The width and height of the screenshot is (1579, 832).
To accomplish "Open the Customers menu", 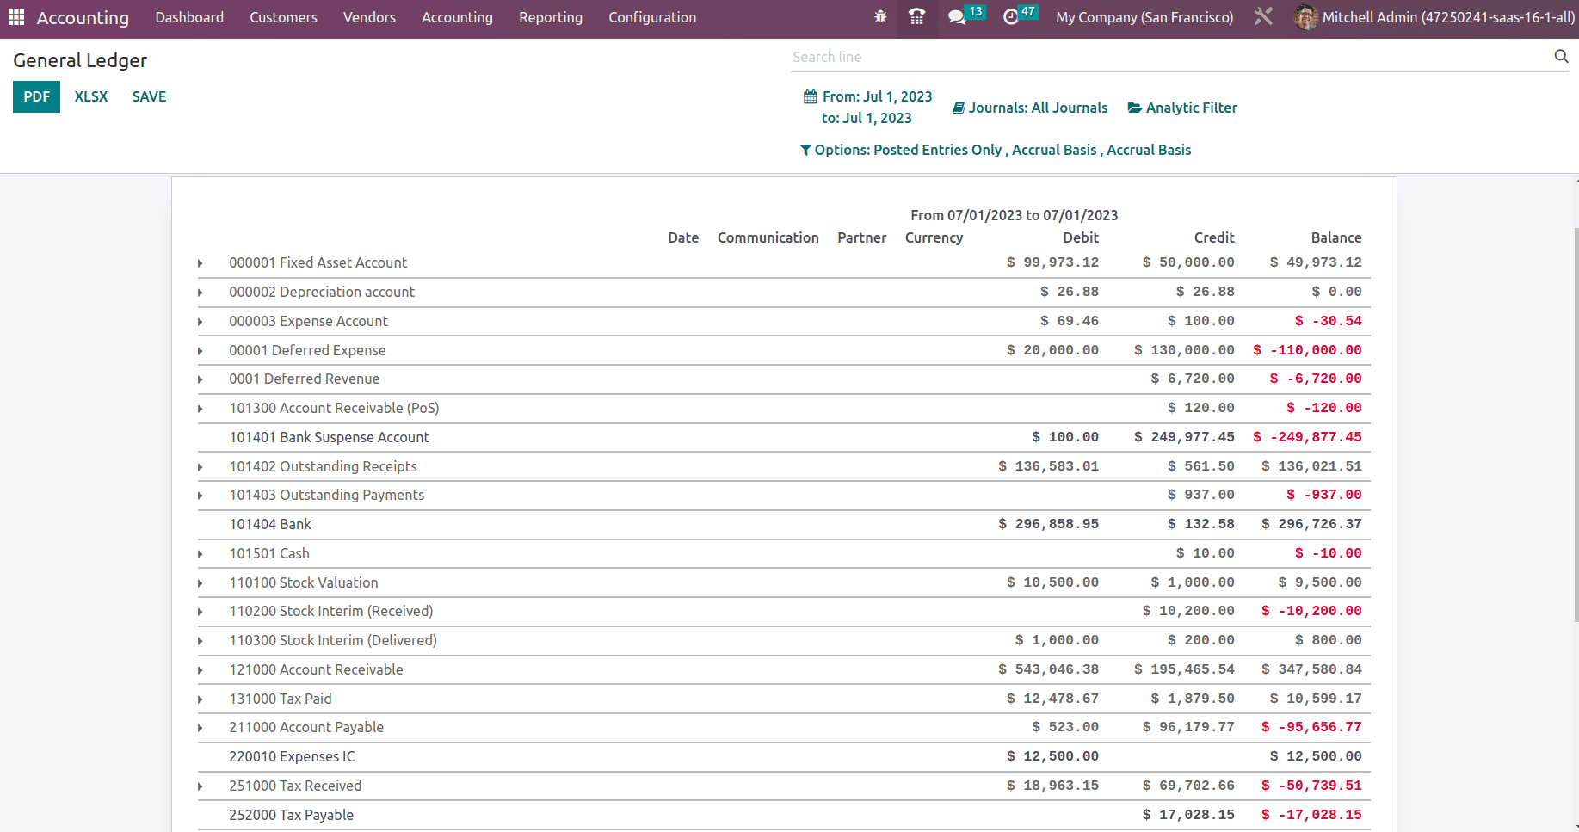I will coord(283,17).
